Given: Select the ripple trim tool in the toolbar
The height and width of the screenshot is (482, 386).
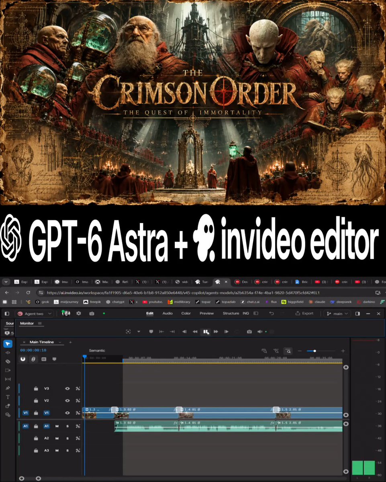Looking at the screenshot, I should [8, 353].
